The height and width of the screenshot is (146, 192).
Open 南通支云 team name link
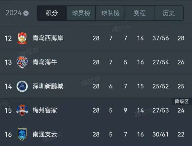[45, 134]
